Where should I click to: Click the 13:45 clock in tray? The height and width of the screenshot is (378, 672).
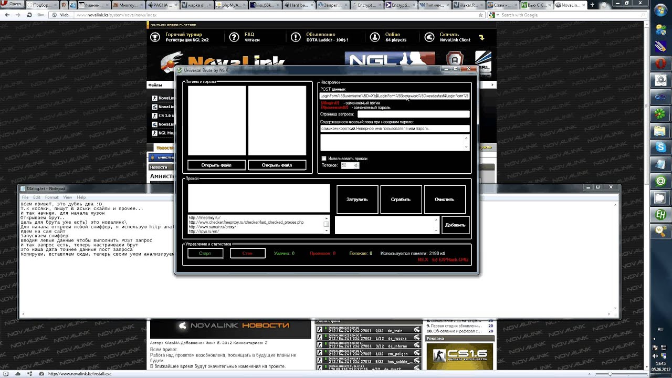pyautogui.click(x=660, y=363)
